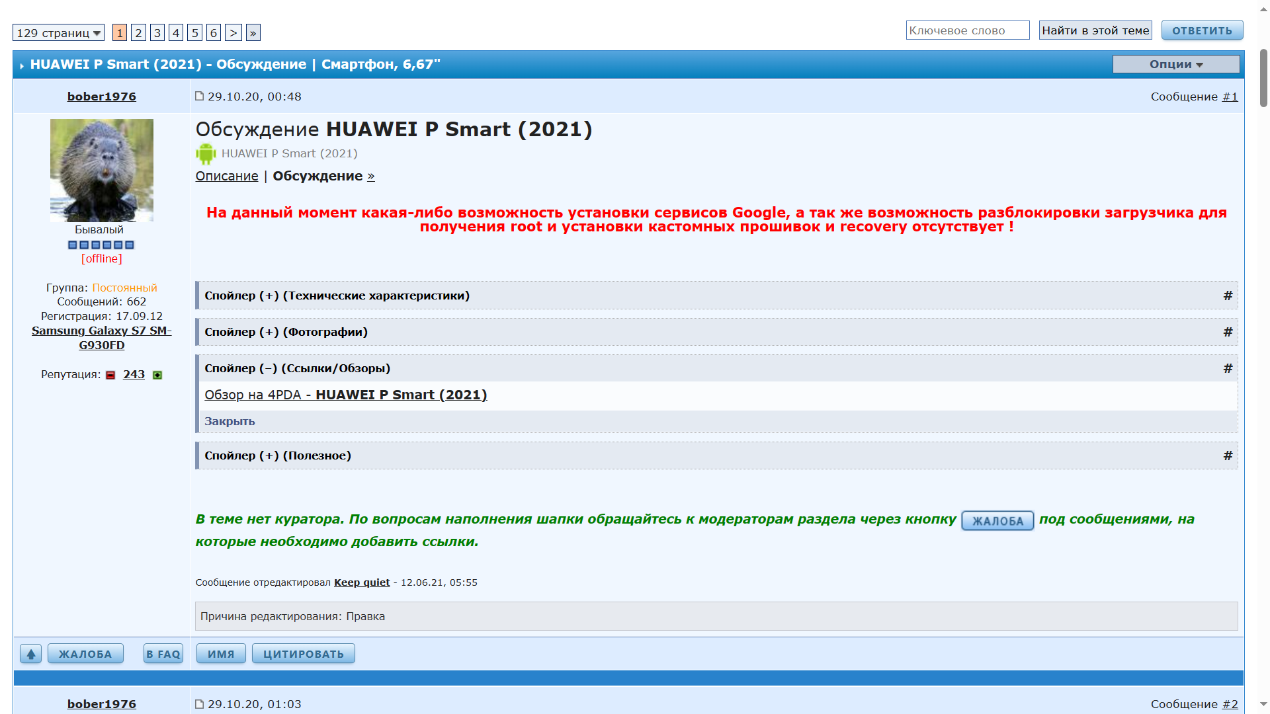Expand the Фотографии spoiler
The image size is (1270, 714).
point(286,332)
